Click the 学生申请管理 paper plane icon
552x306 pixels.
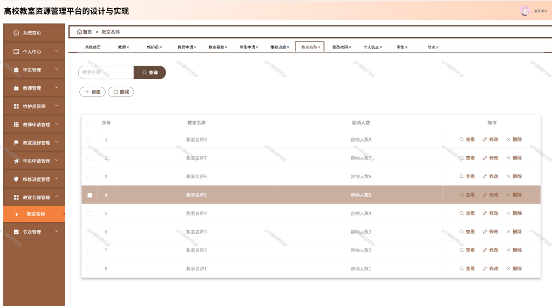coord(16,161)
